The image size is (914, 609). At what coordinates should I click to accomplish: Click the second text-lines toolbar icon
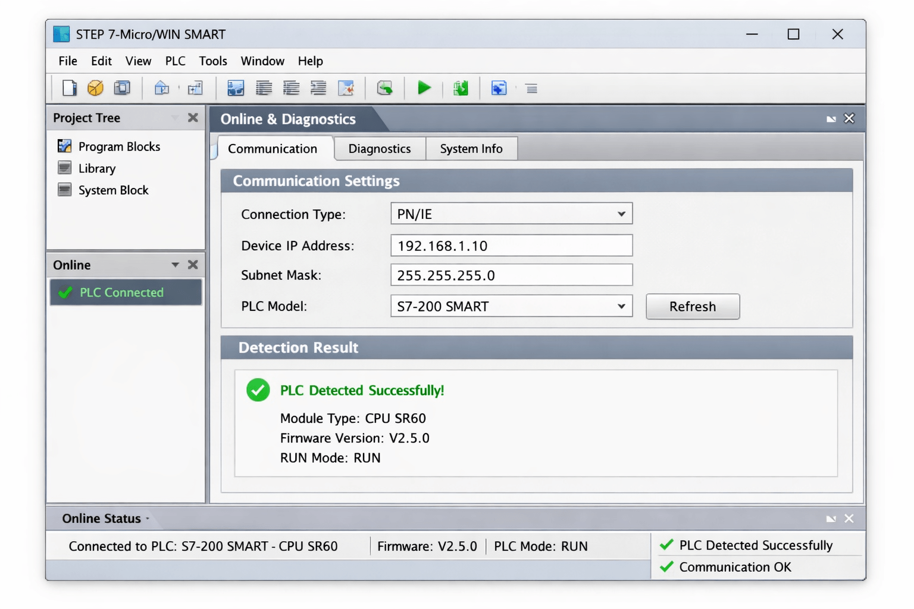(291, 88)
